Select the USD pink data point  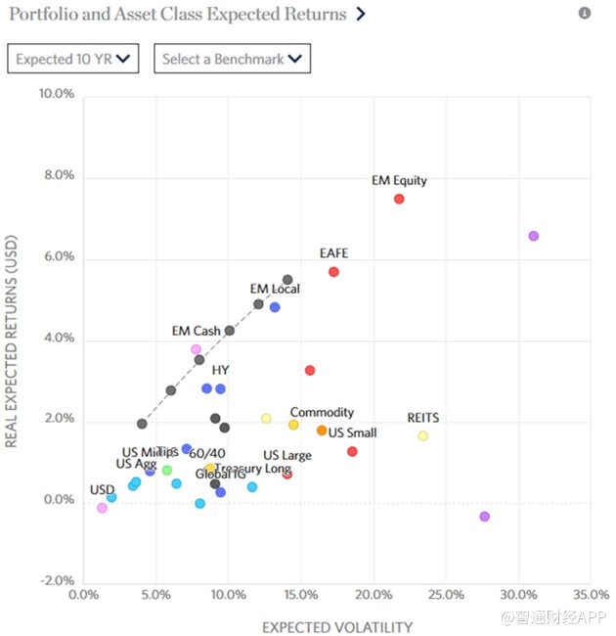point(102,508)
